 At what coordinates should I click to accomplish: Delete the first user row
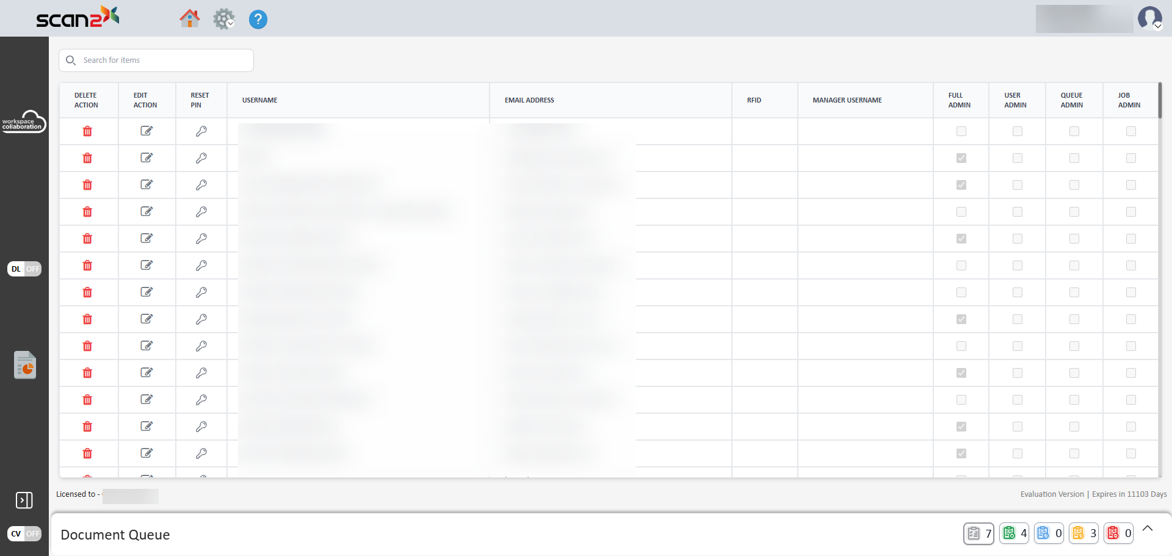pyautogui.click(x=87, y=131)
